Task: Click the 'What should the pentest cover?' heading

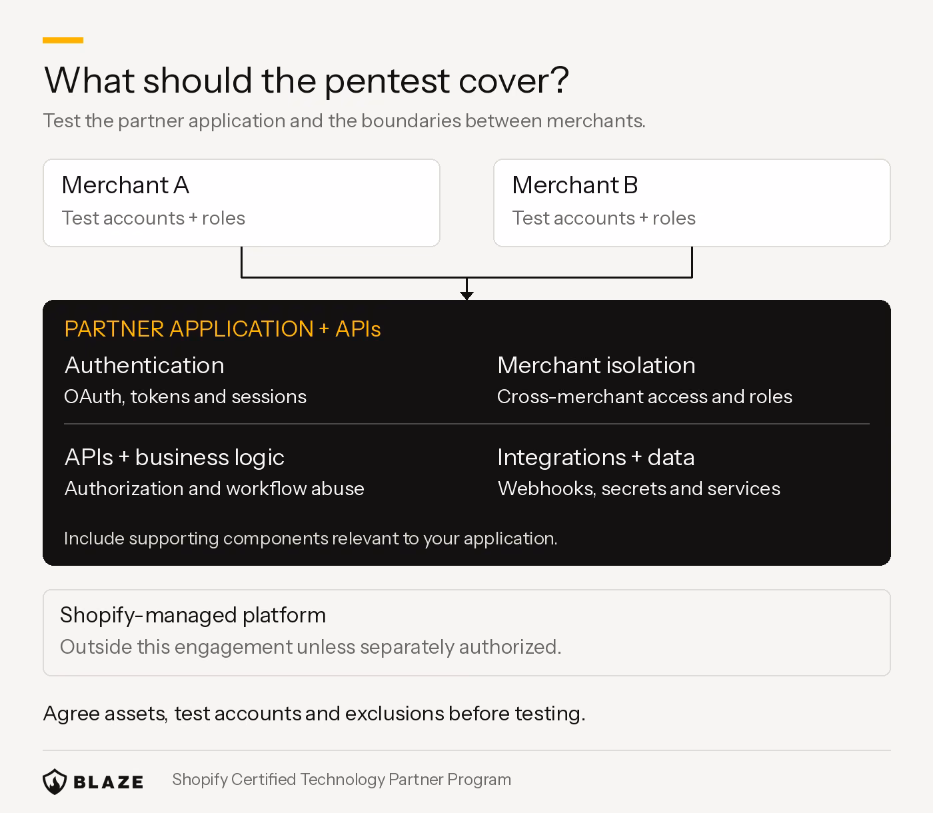Action: (x=307, y=80)
